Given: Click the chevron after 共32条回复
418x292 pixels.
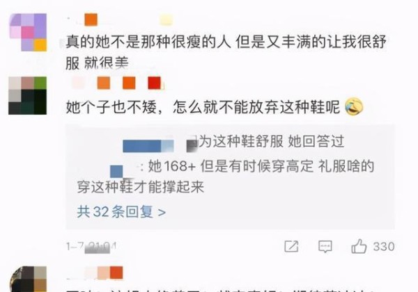Looking at the screenshot, I should click(x=162, y=213).
